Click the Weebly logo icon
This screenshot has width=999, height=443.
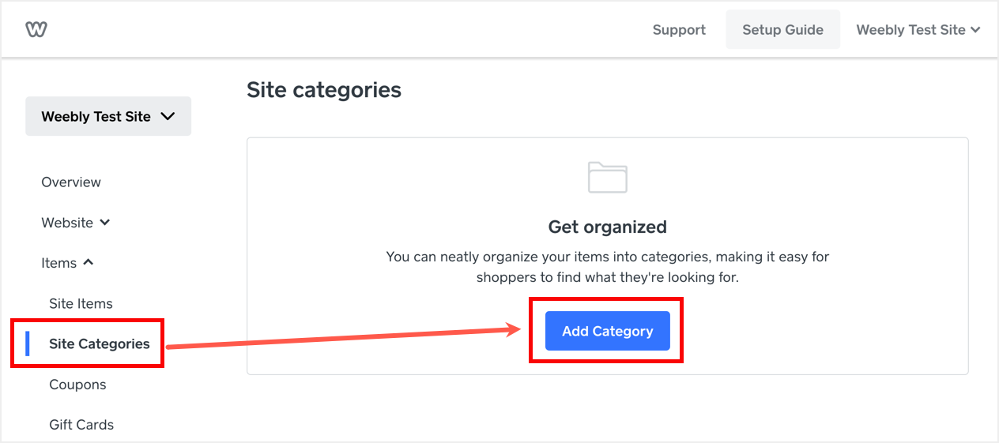click(x=36, y=30)
